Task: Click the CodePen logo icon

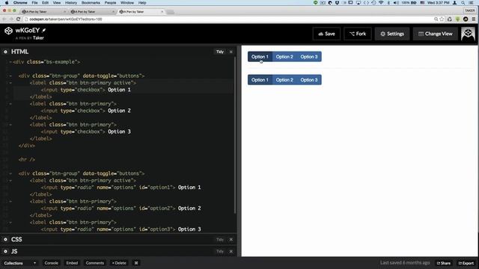Action: click(x=8, y=31)
